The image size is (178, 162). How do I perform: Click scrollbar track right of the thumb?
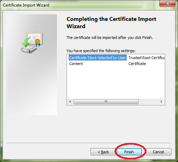point(149,102)
